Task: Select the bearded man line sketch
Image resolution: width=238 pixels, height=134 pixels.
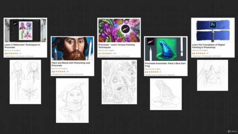Action: (72, 100)
